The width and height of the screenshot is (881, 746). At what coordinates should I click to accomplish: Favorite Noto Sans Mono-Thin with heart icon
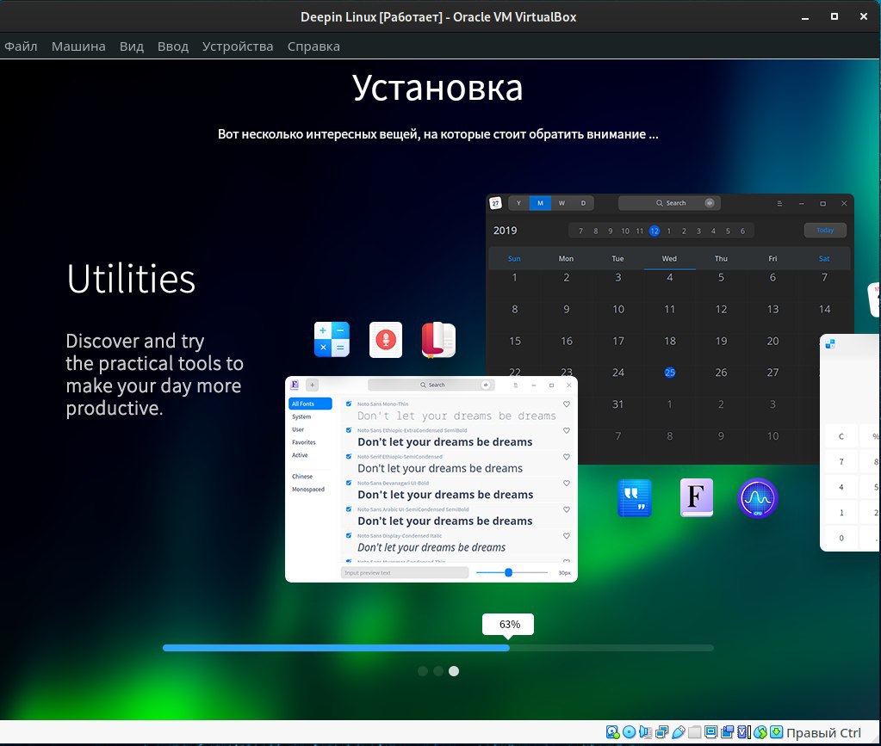coord(567,404)
